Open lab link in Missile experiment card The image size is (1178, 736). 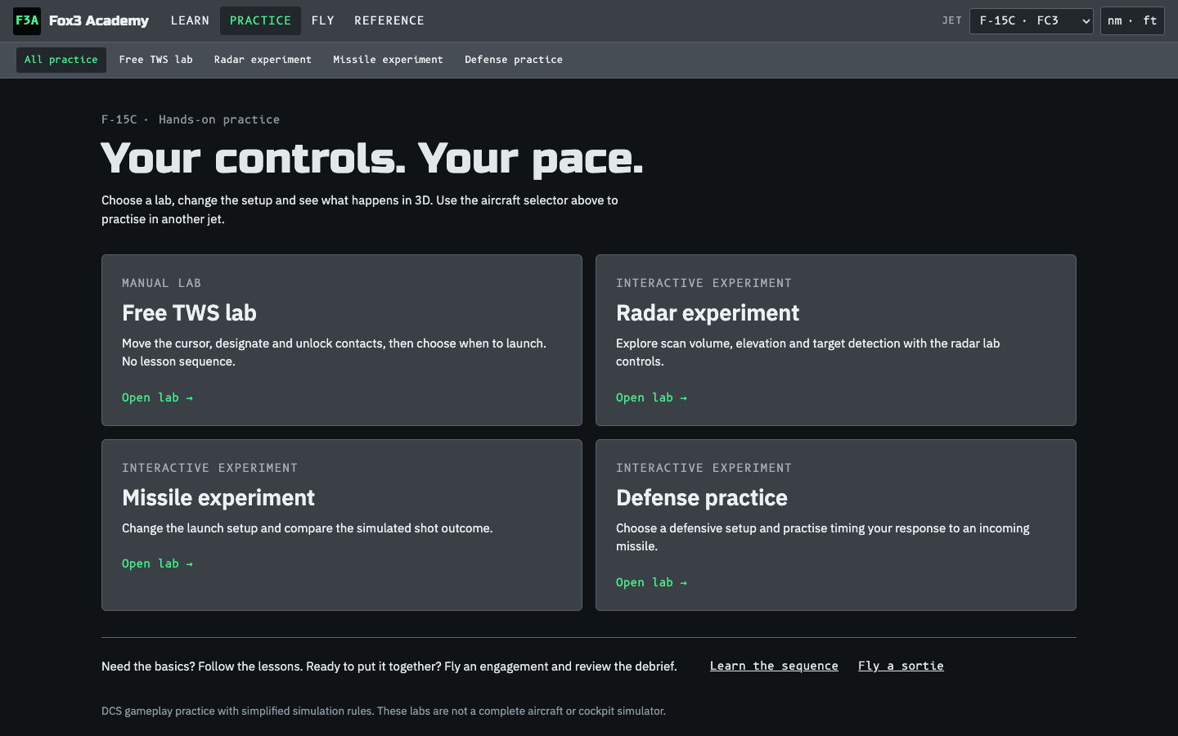[158, 563]
